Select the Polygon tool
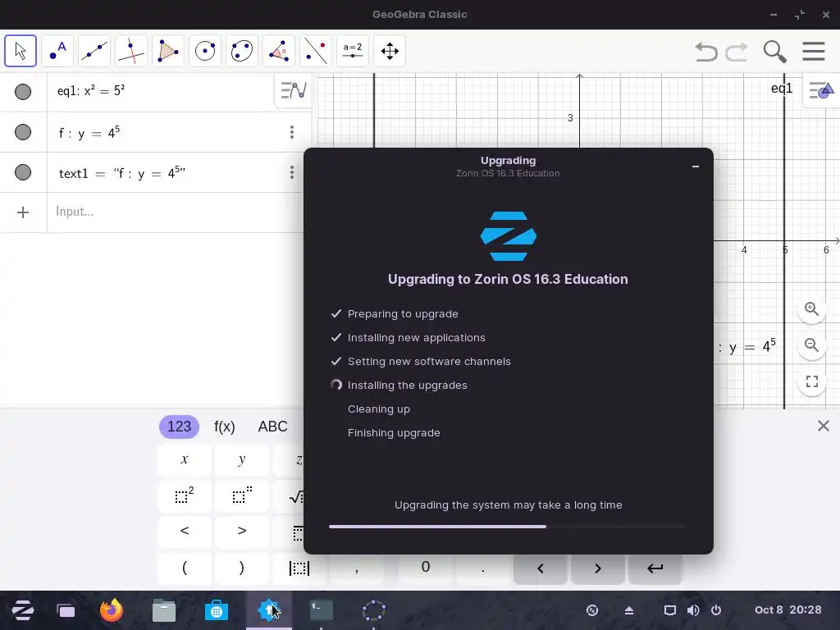840x630 pixels. pos(168,51)
